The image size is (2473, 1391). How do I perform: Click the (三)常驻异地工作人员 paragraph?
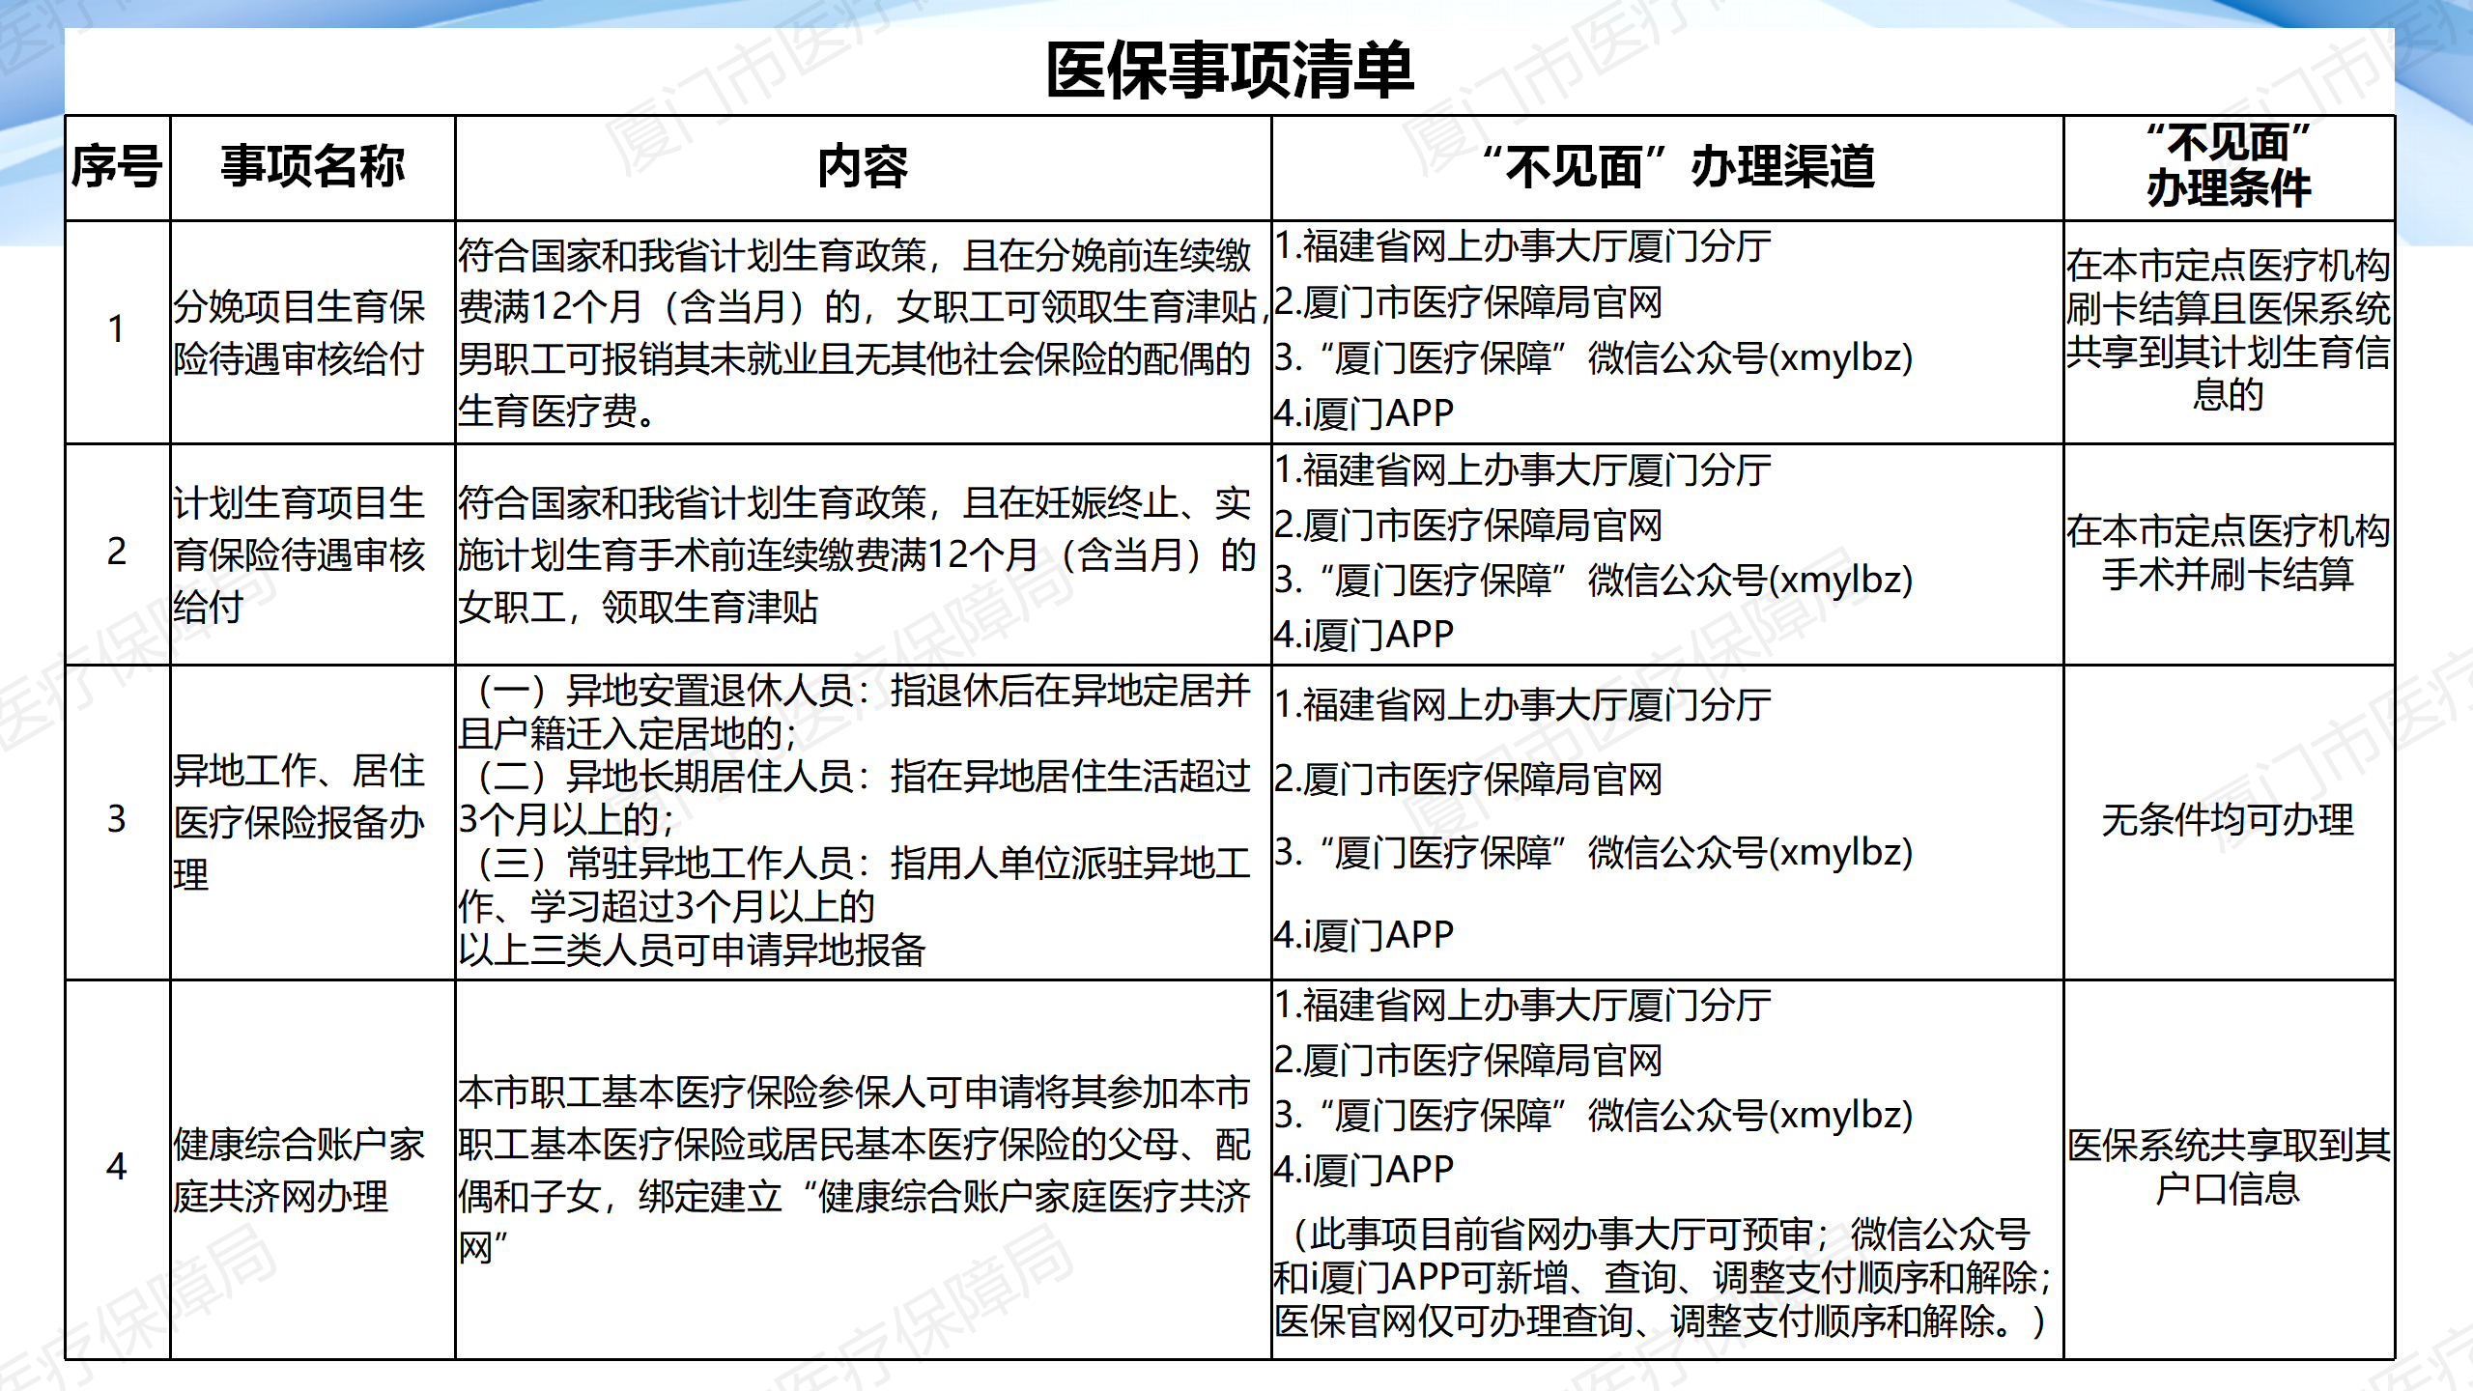[x=855, y=884]
